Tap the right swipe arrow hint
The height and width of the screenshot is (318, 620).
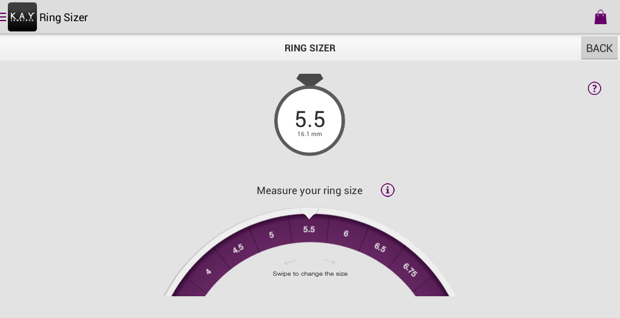[328, 262]
